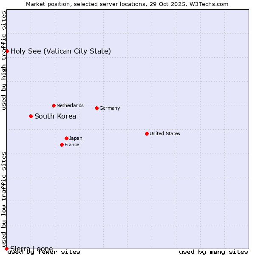Select the United States label
This screenshot has height=255, width=255.
[165, 133]
